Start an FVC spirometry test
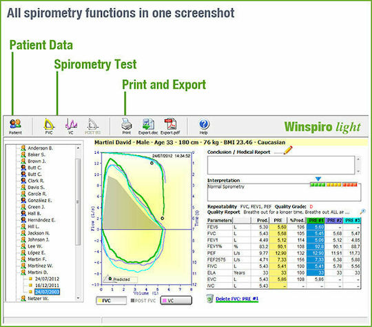This screenshot has height=327, width=372. click(x=49, y=126)
